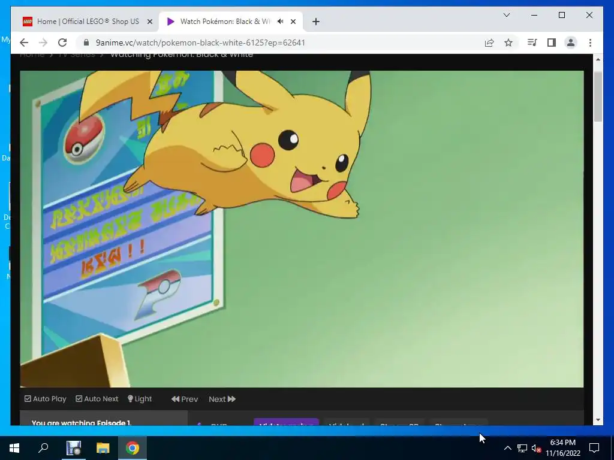Screen dimensions: 614x460
Task: Open the media controls icon
Action: [532, 43]
